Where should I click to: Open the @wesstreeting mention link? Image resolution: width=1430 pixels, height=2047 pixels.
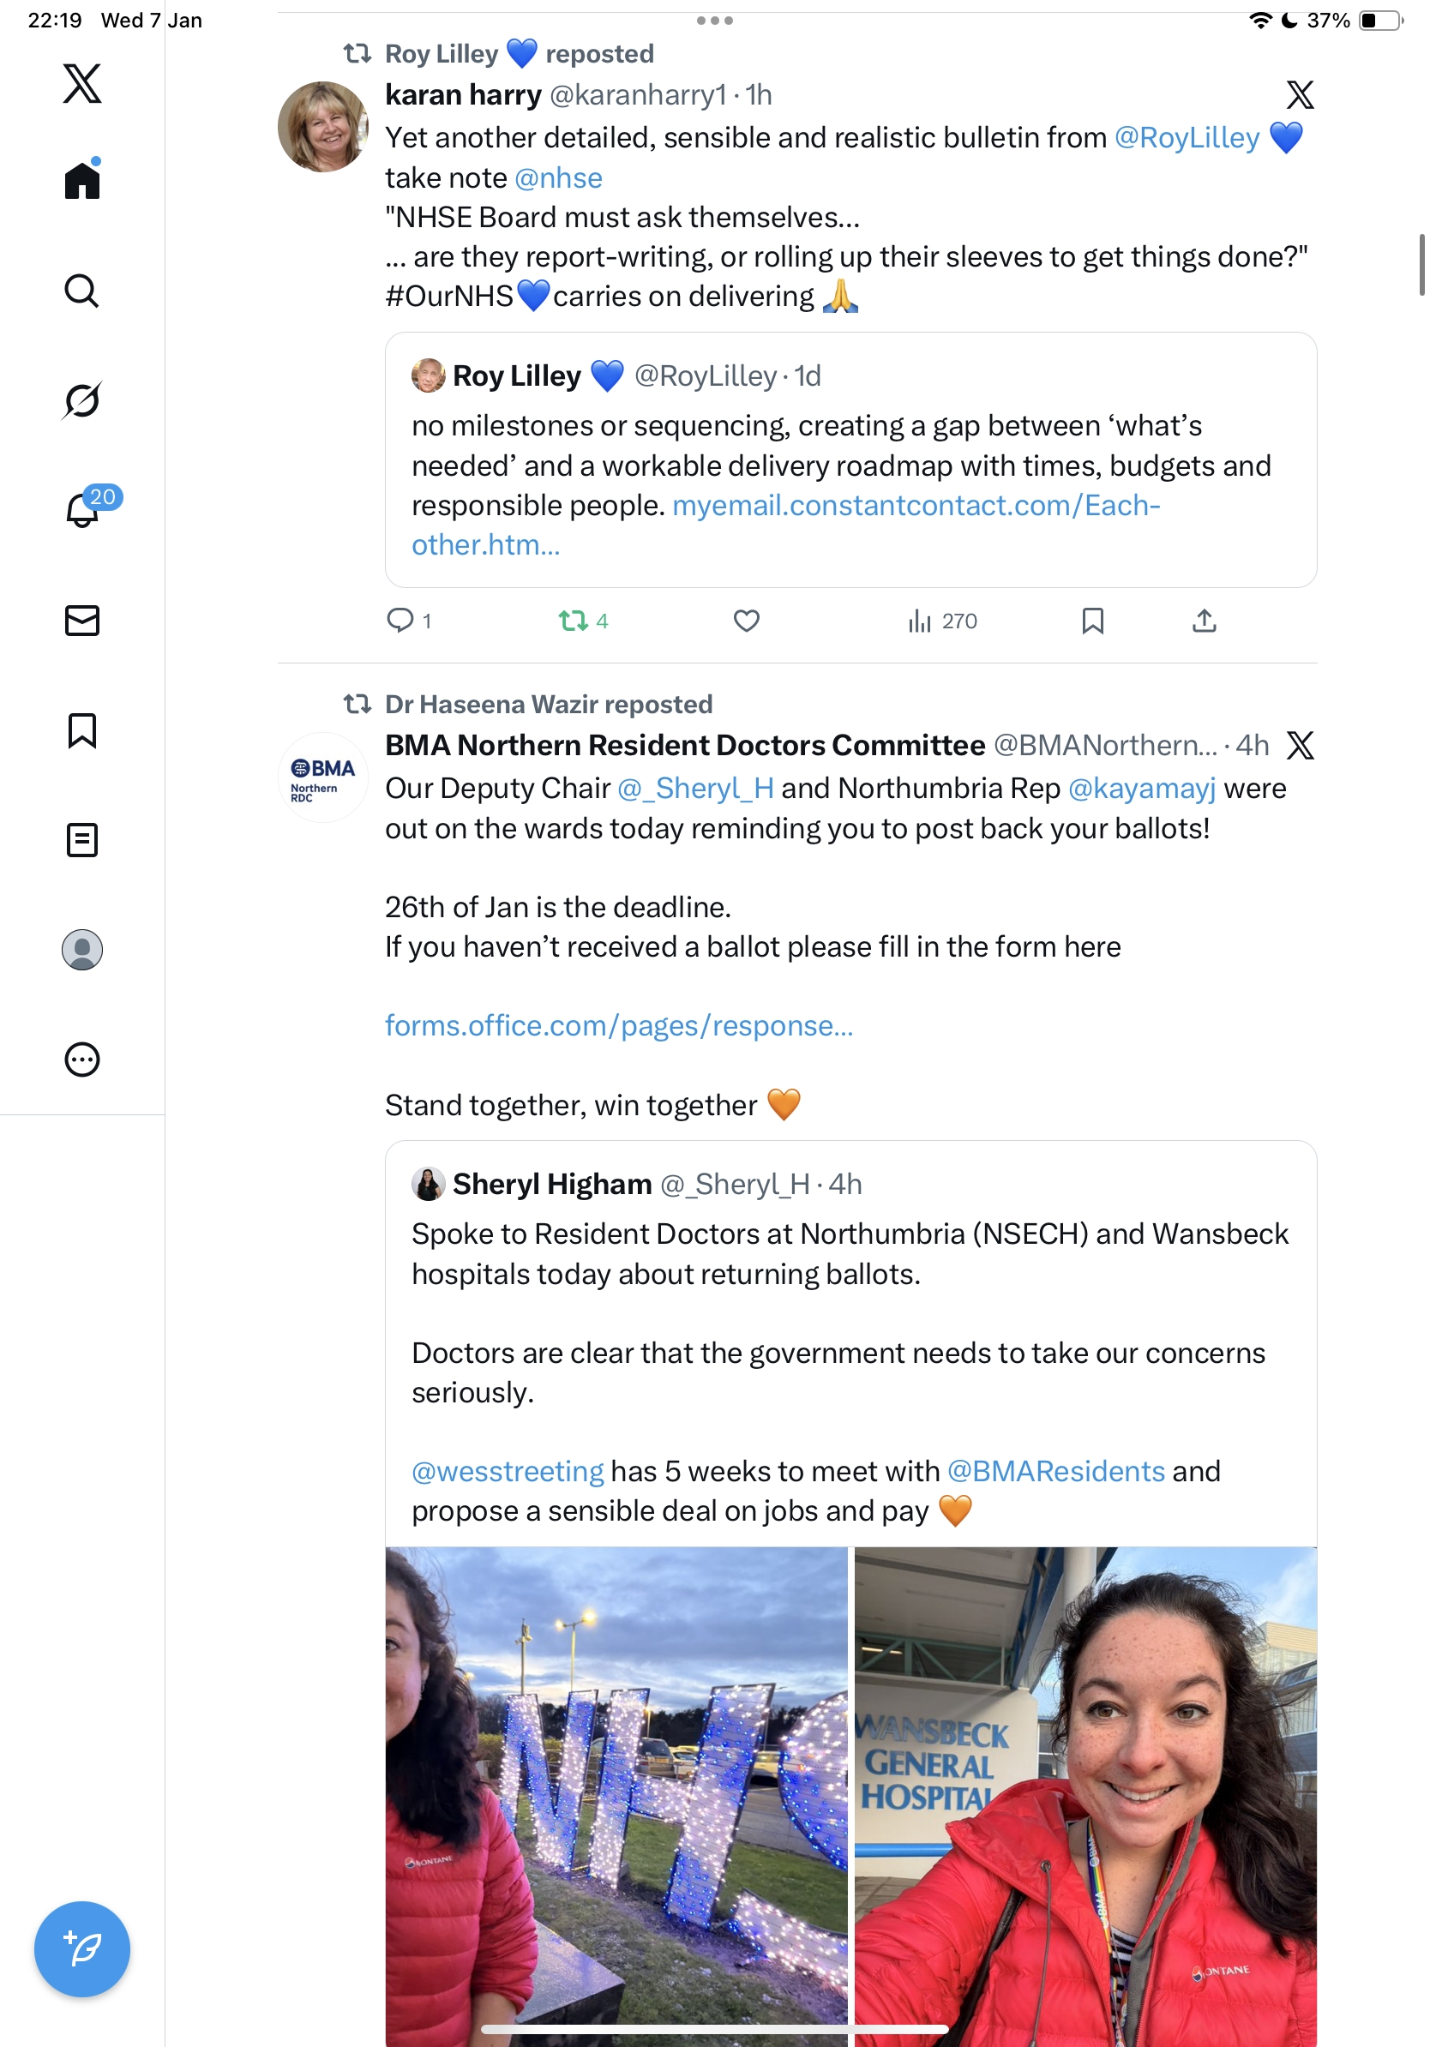508,1471
